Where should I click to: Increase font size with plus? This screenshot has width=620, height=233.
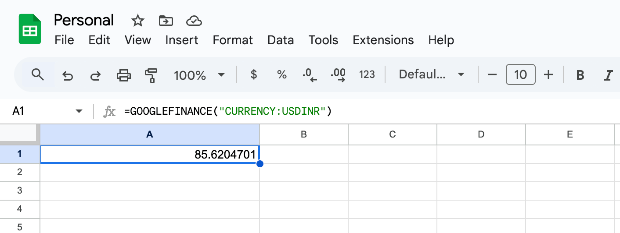(x=548, y=75)
